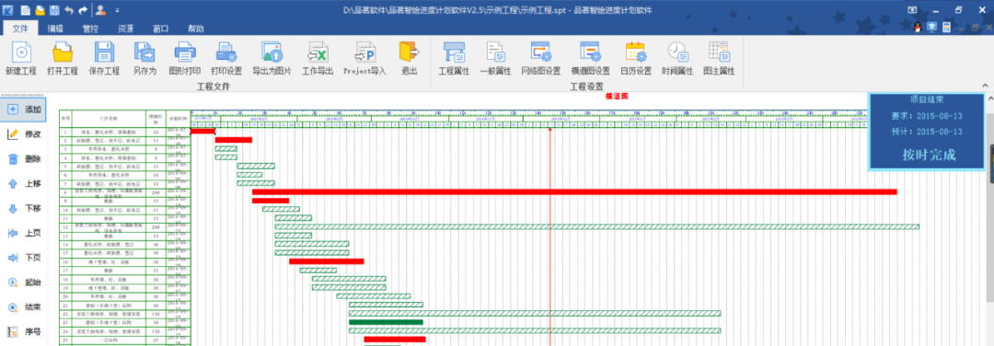Viewport: 994px width, 346px height.
Task: Click the 按时完成 status text
Action: (929, 156)
